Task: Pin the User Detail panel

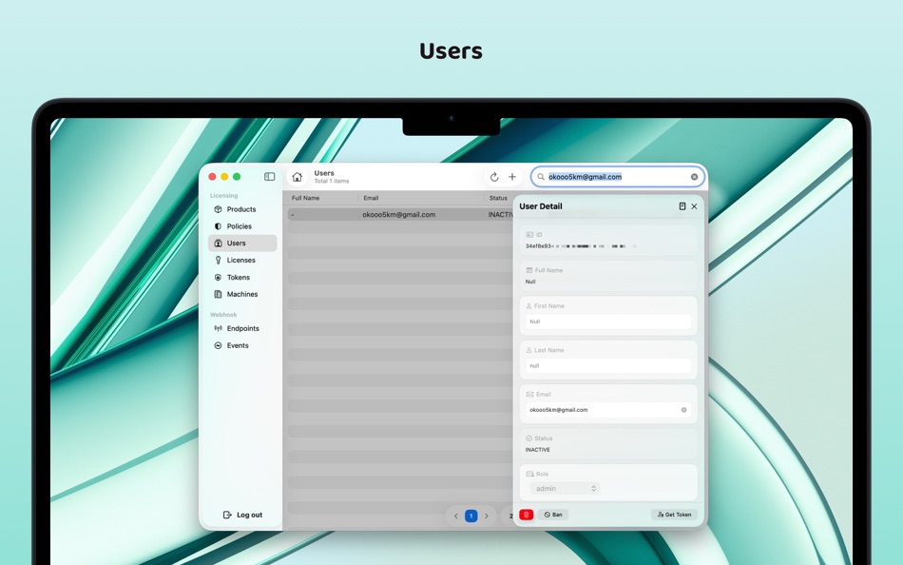Action: tap(681, 205)
